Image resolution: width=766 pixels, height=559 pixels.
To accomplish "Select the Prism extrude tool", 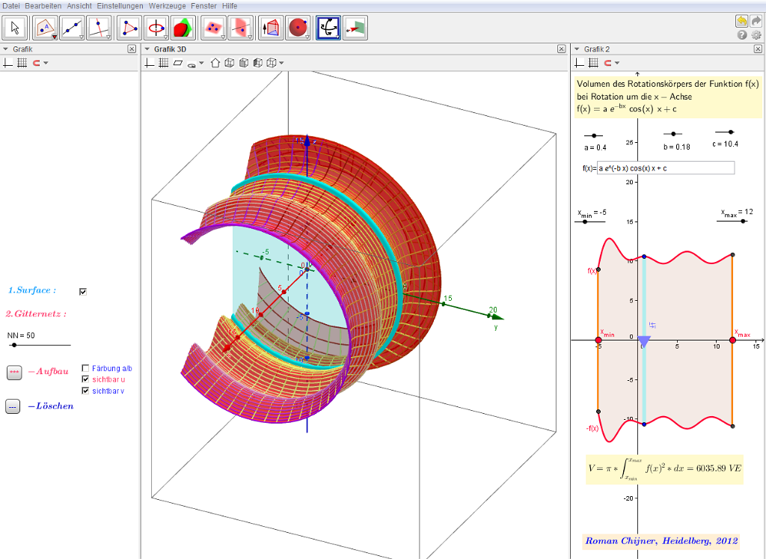I will 270,28.
